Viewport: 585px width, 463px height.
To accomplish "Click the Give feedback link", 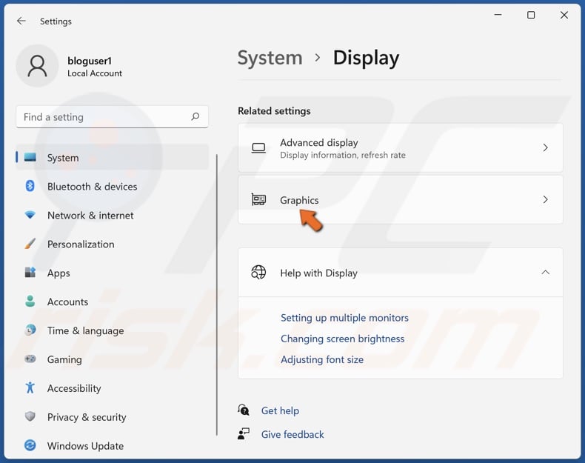I will [292, 434].
